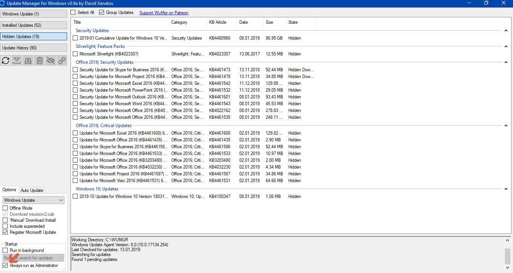Click the chain link icon
This screenshot has width=513, height=273.
62,60
